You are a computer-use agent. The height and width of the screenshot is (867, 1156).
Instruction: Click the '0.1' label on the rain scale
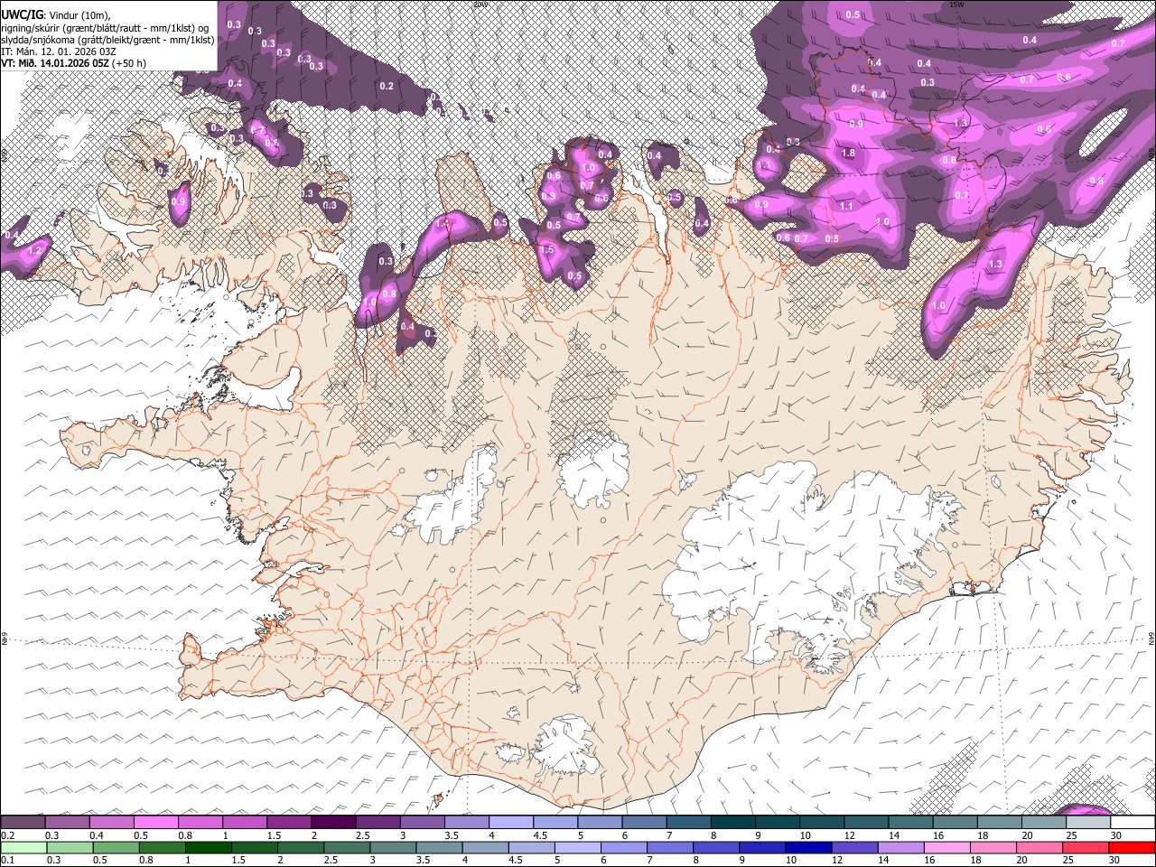(x=8, y=860)
